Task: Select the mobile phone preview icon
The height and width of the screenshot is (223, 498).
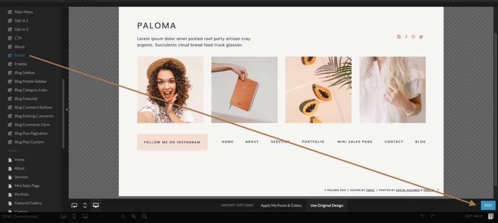Action: pos(85,205)
